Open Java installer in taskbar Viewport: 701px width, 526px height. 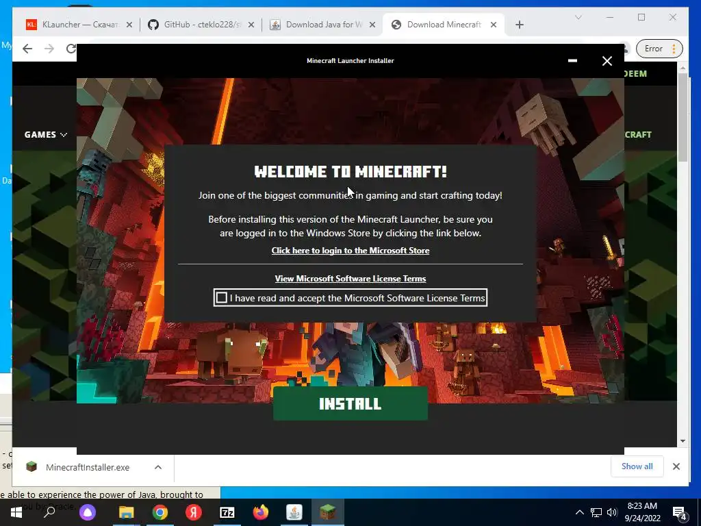point(294,512)
